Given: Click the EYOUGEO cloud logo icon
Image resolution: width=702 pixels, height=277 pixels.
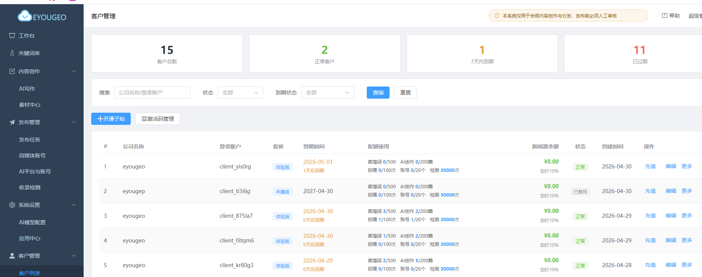Looking at the screenshot, I should pyautogui.click(x=25, y=16).
